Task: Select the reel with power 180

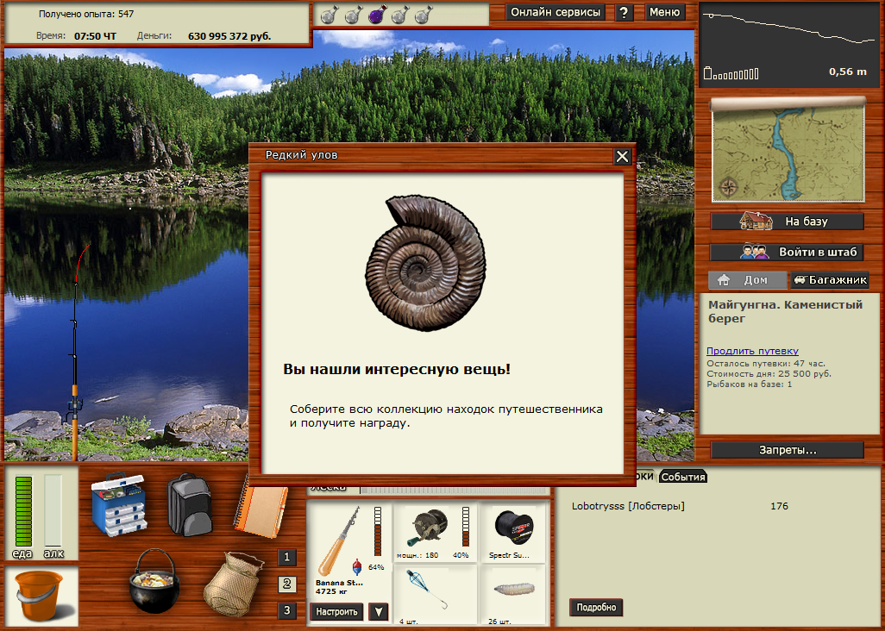Action: 429,528
